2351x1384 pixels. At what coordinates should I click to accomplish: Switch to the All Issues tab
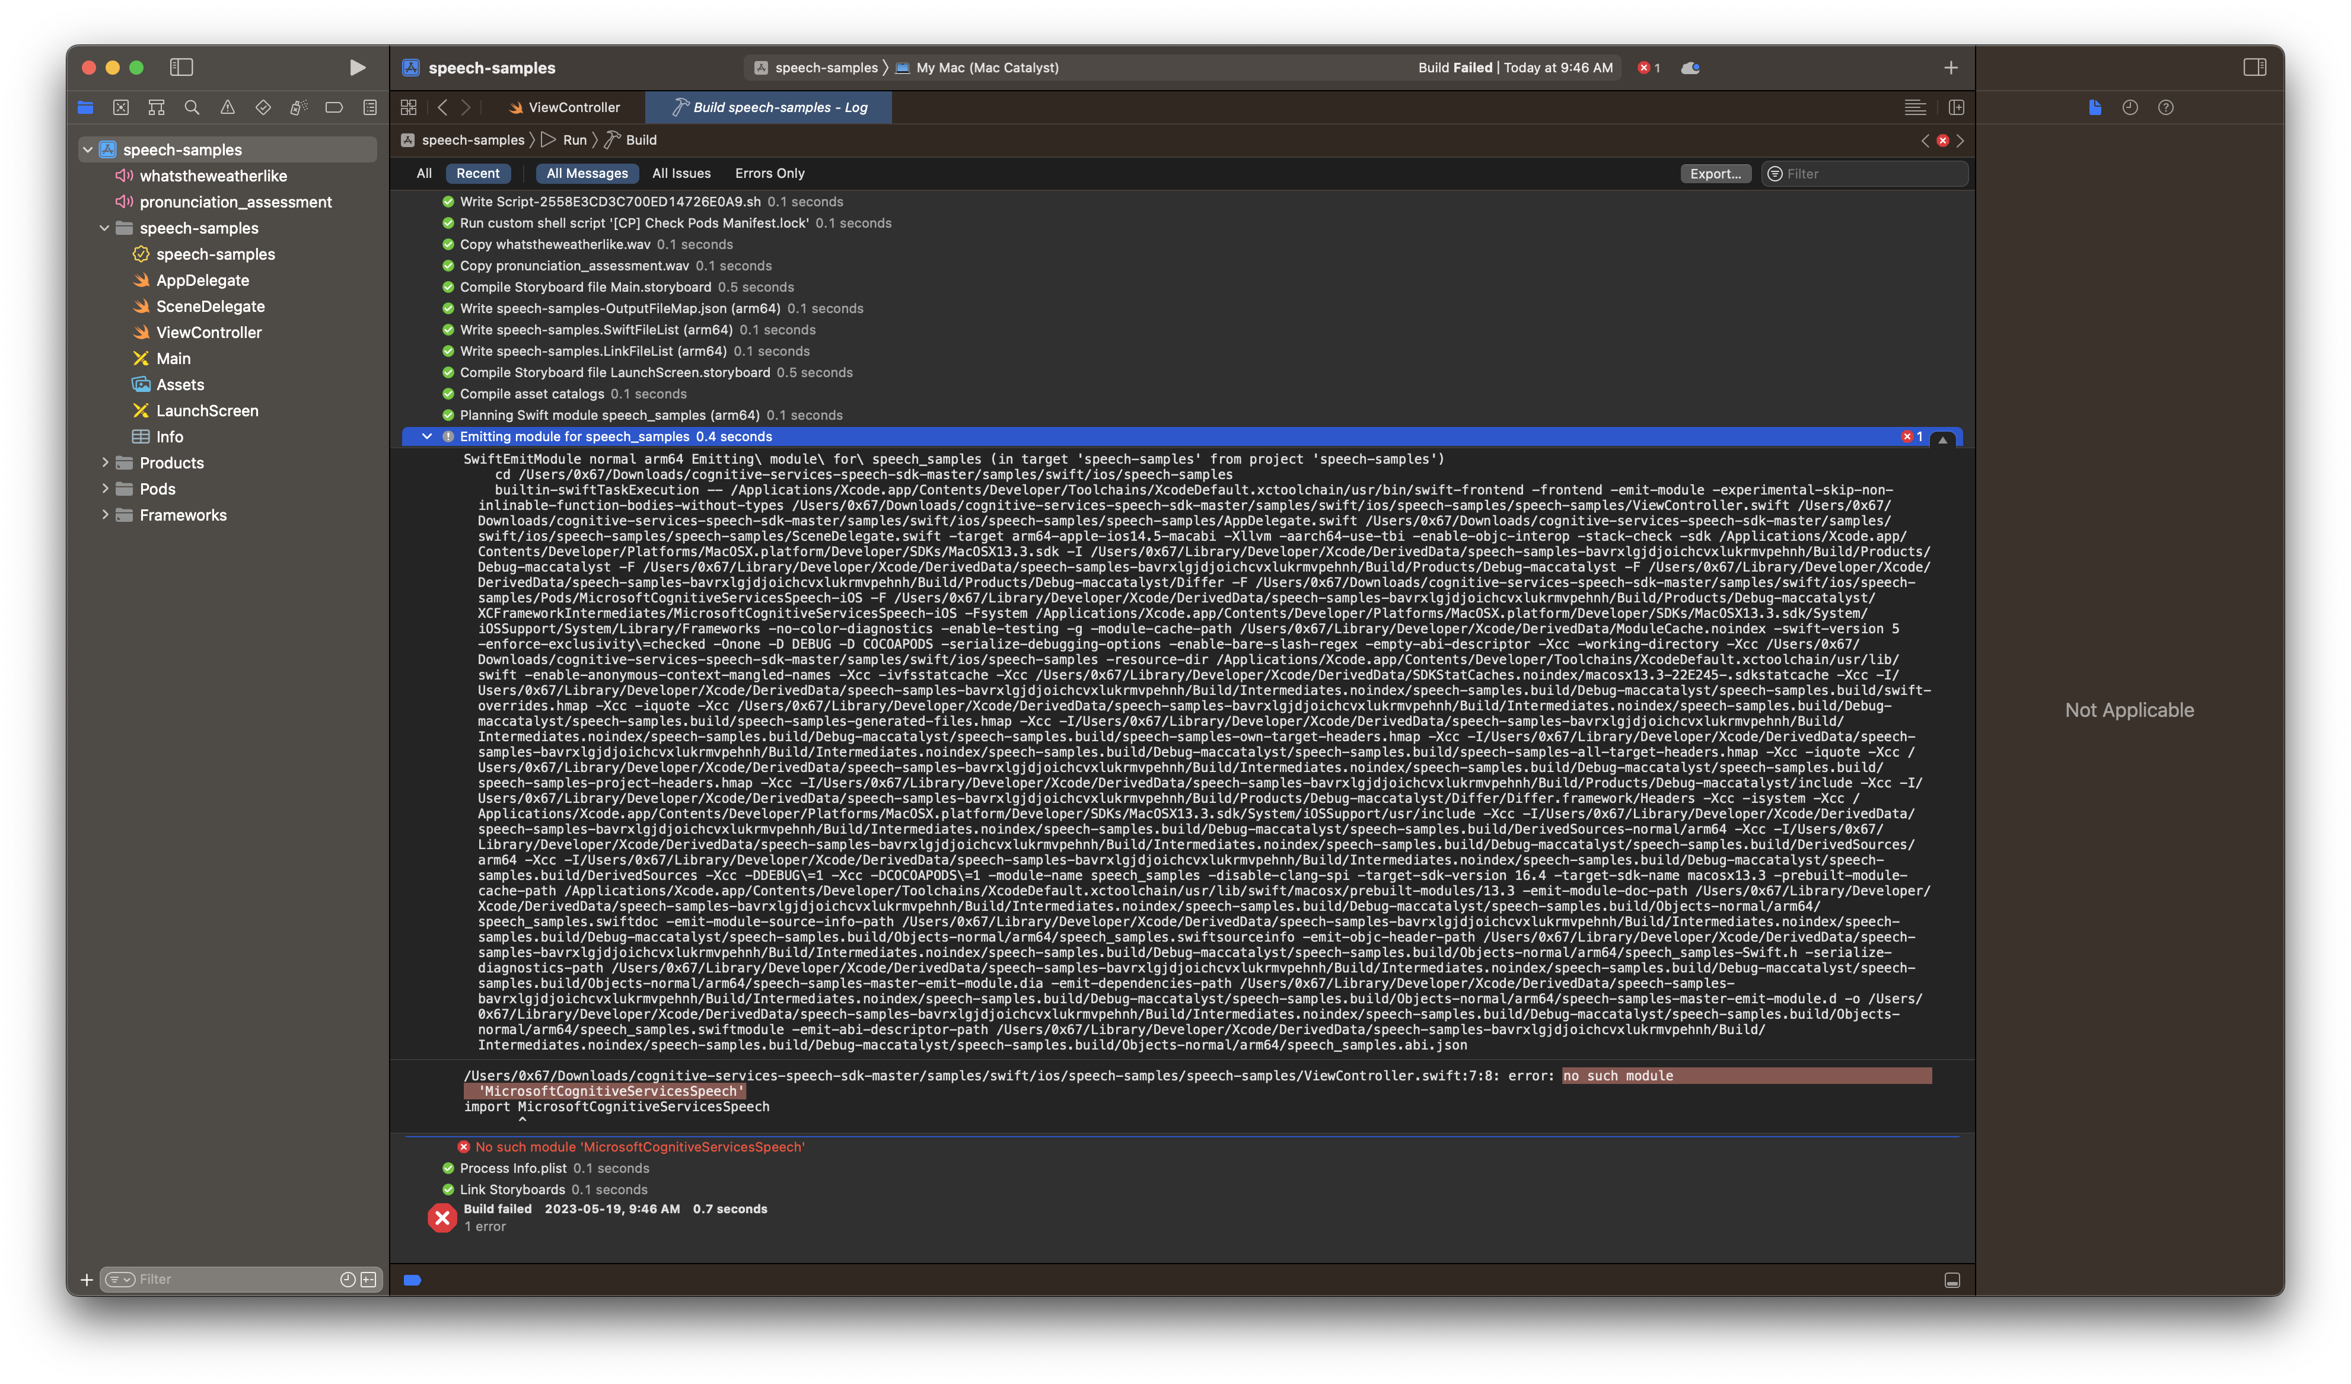pos(682,174)
